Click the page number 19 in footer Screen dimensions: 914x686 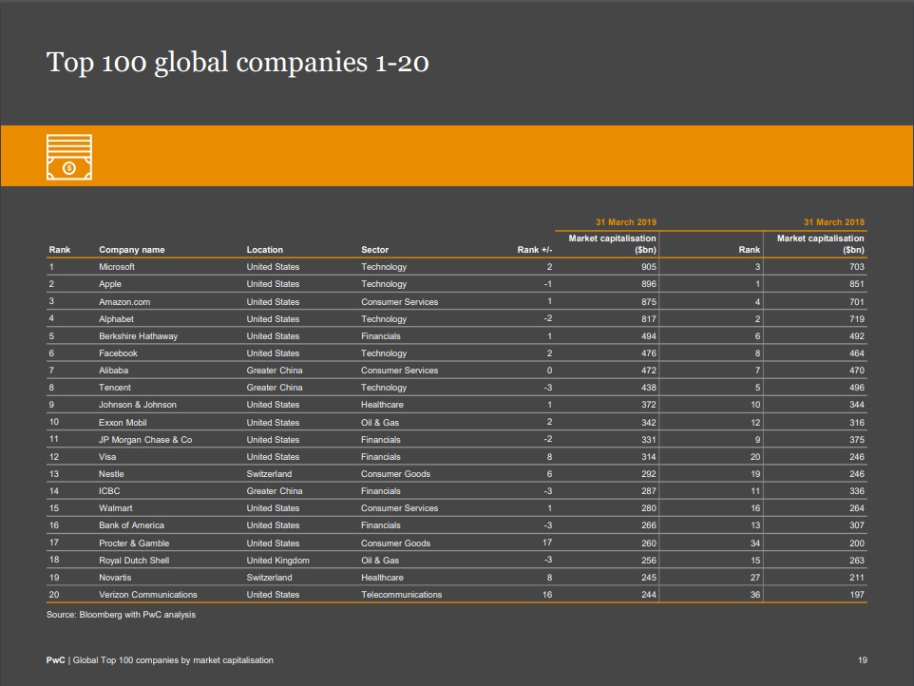click(862, 660)
